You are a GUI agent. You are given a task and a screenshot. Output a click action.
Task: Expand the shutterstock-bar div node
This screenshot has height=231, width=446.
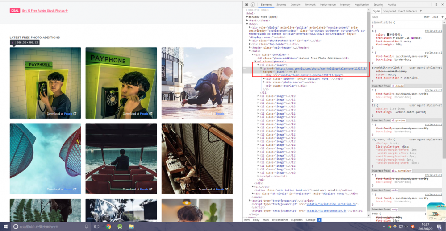point(250,41)
